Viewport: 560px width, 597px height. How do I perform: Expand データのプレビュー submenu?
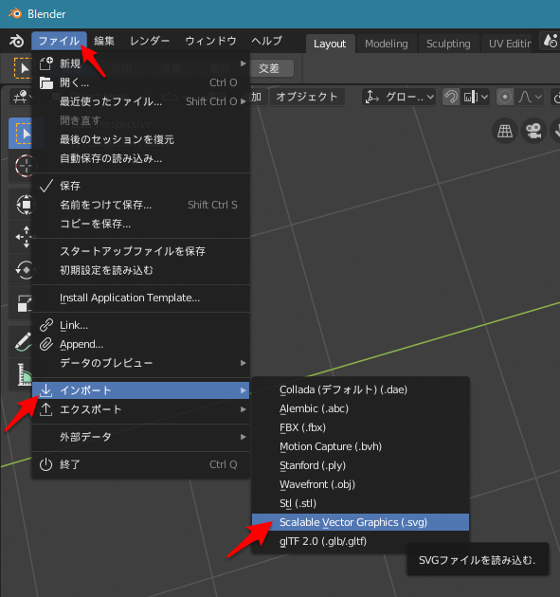click(141, 363)
